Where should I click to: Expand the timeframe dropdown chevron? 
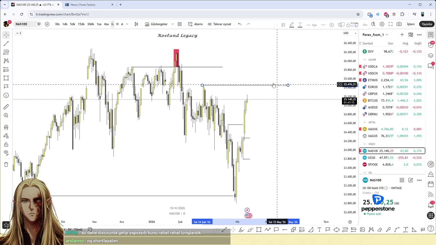pos(127,24)
